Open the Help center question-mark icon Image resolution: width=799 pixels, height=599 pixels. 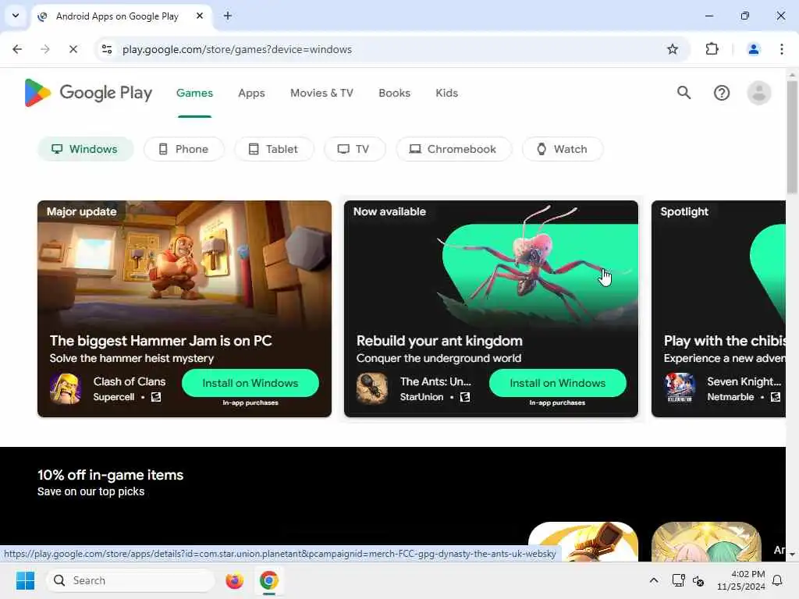pyautogui.click(x=722, y=93)
